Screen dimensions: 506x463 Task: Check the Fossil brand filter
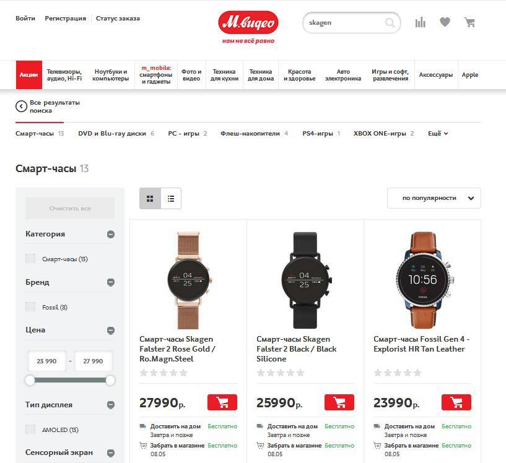[30, 306]
